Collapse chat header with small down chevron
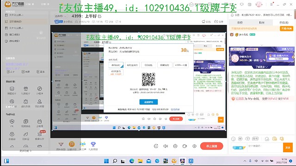The image size is (296, 166). [x=262, y=45]
